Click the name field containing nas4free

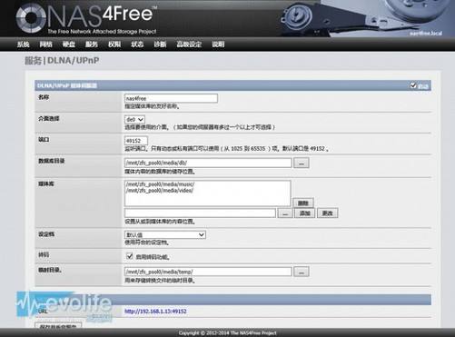pyautogui.click(x=171, y=98)
